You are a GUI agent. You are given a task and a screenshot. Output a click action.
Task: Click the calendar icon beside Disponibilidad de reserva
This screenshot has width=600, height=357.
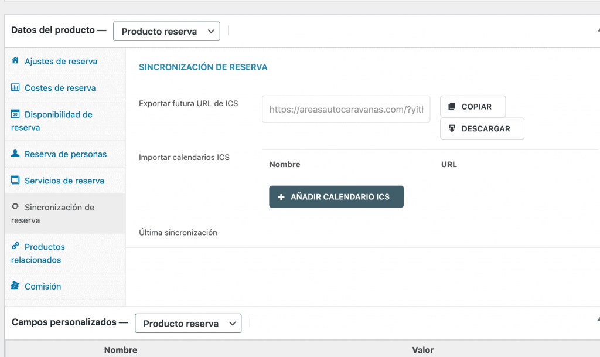point(15,114)
